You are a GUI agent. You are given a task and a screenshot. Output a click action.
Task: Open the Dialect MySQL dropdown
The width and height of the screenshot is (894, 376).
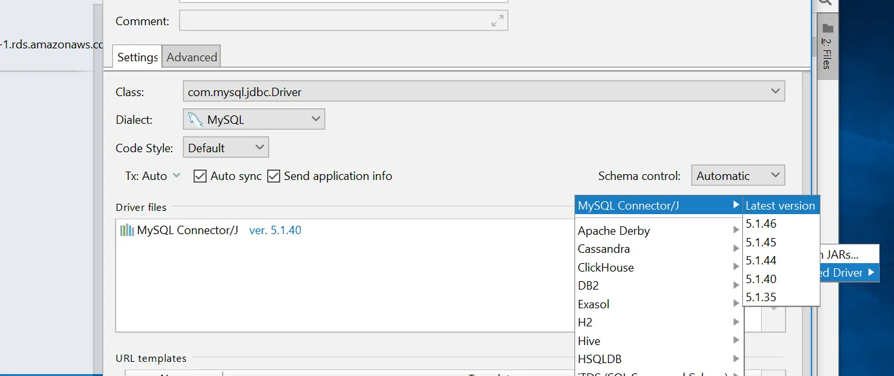point(254,119)
